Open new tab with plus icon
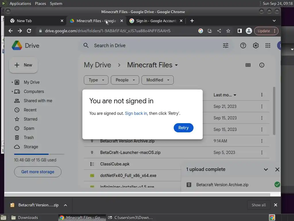This screenshot has width=294, height=221. coord(192,21)
